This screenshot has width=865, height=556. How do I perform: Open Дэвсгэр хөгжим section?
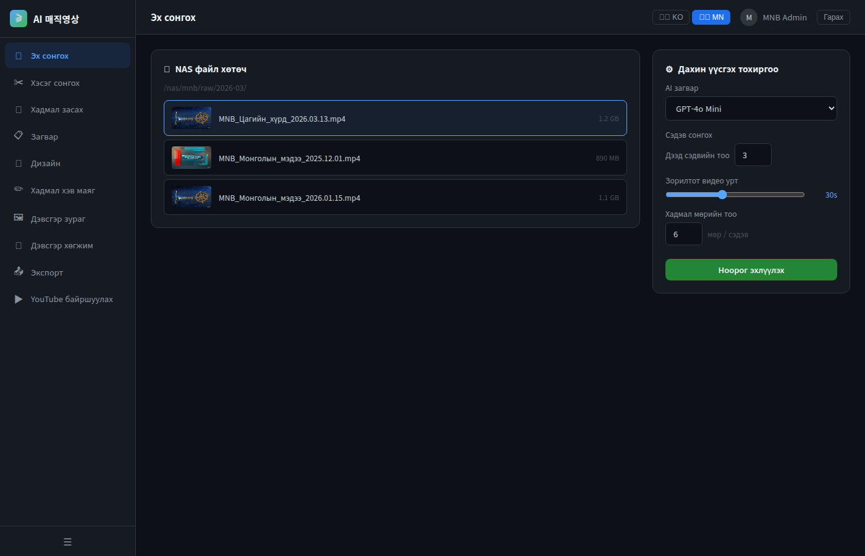[x=67, y=245]
